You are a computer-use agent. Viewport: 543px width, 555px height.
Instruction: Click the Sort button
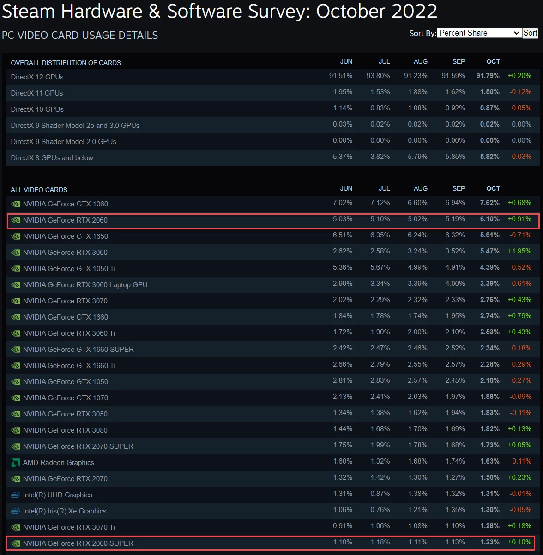point(530,33)
